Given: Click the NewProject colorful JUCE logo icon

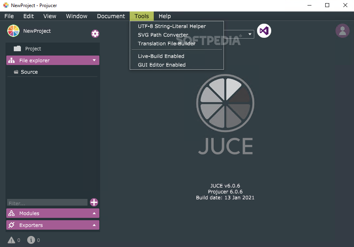Looking at the screenshot, I should (13, 31).
